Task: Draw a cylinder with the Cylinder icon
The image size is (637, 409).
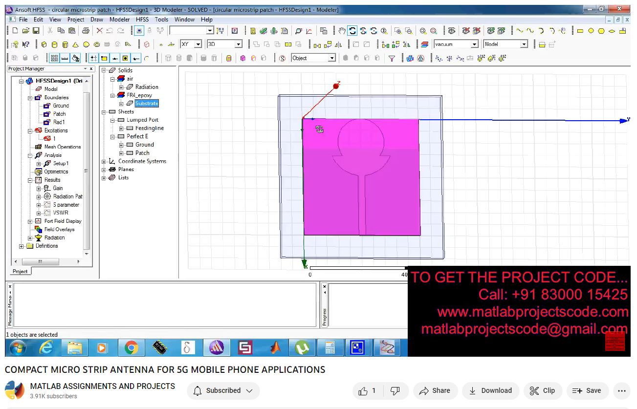Action: 54,44
